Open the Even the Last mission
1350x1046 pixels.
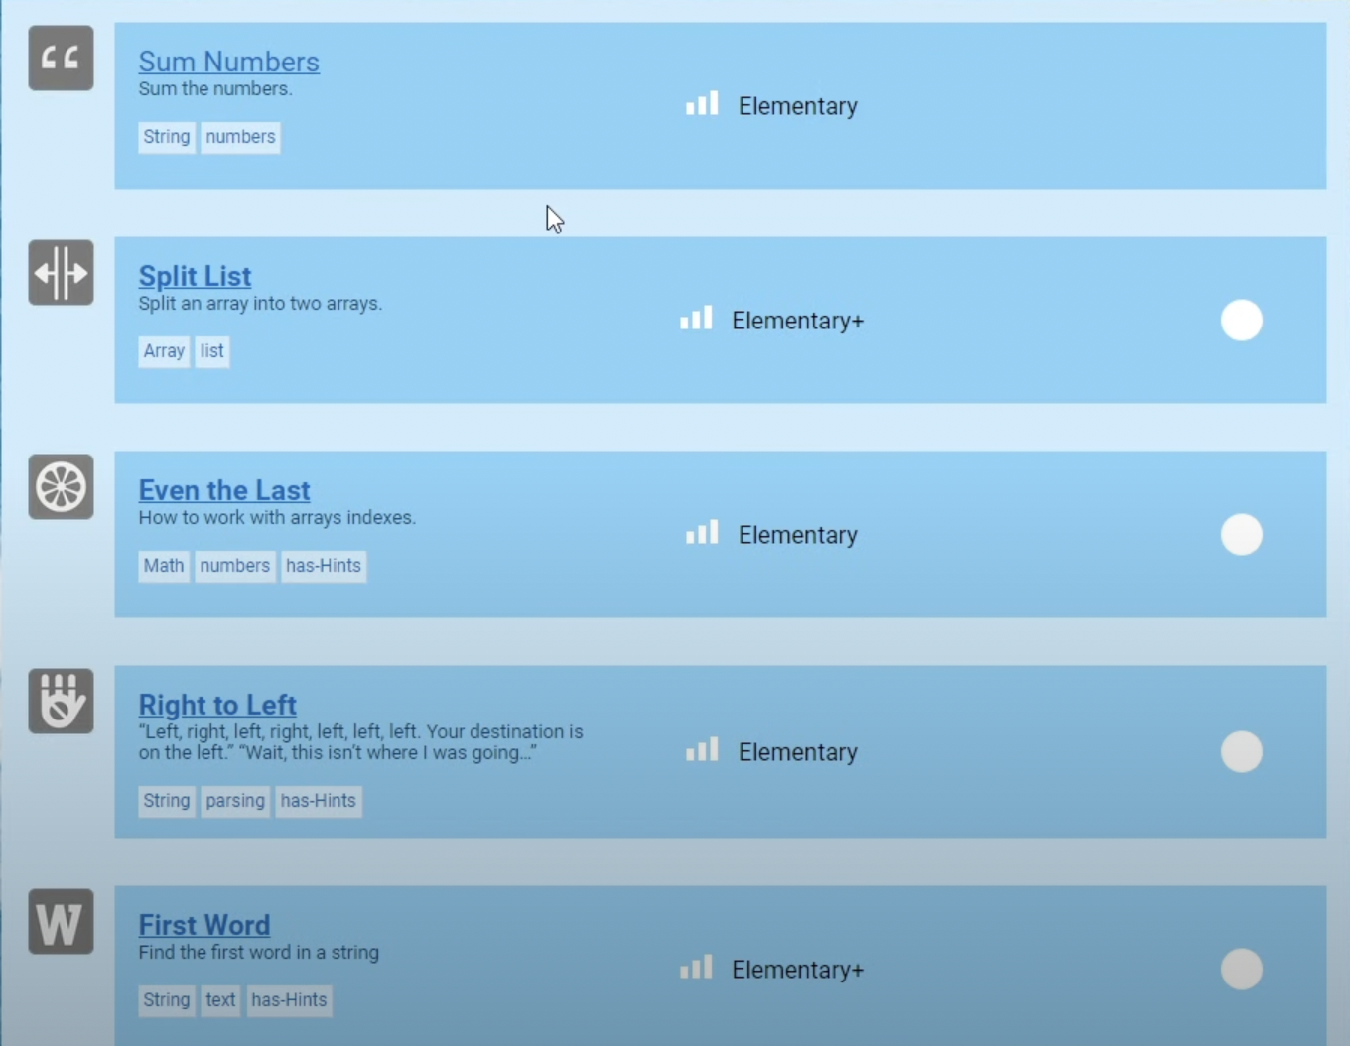pyautogui.click(x=224, y=490)
